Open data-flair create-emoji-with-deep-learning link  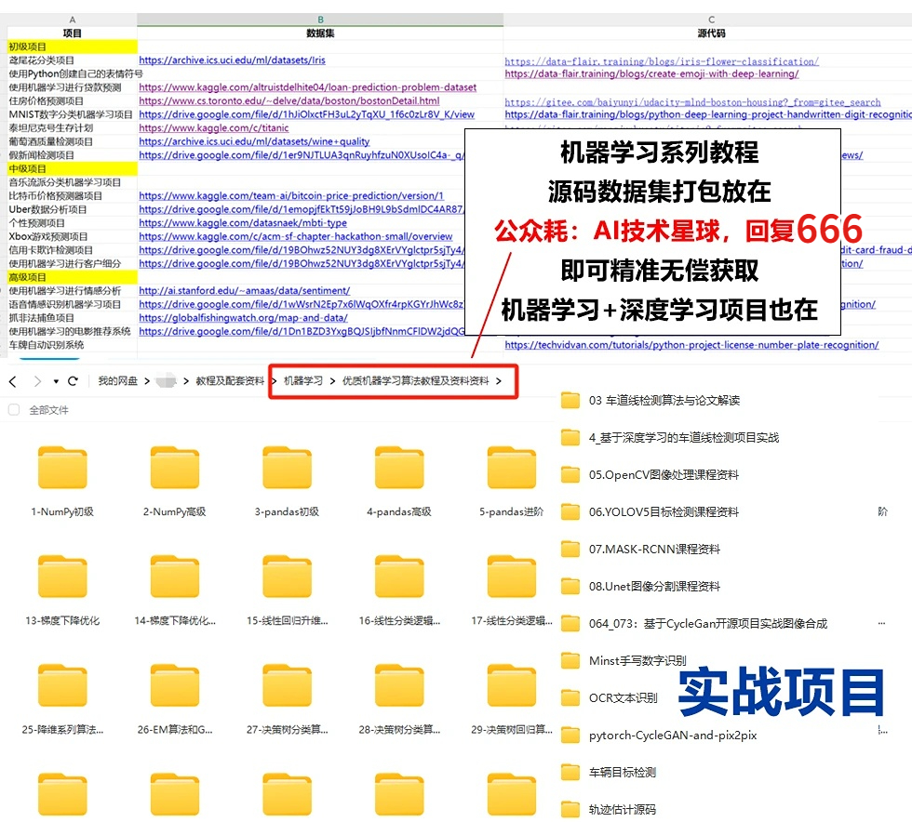click(651, 73)
